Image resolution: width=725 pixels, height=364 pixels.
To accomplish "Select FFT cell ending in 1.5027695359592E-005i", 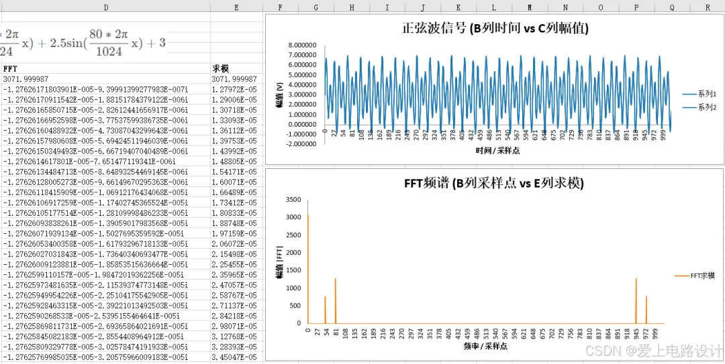I will 105,234.
